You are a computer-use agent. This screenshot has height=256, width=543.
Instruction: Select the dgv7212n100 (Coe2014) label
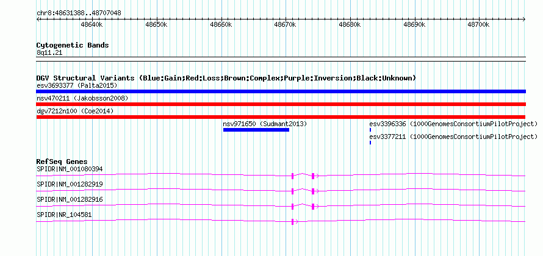[x=75, y=111]
